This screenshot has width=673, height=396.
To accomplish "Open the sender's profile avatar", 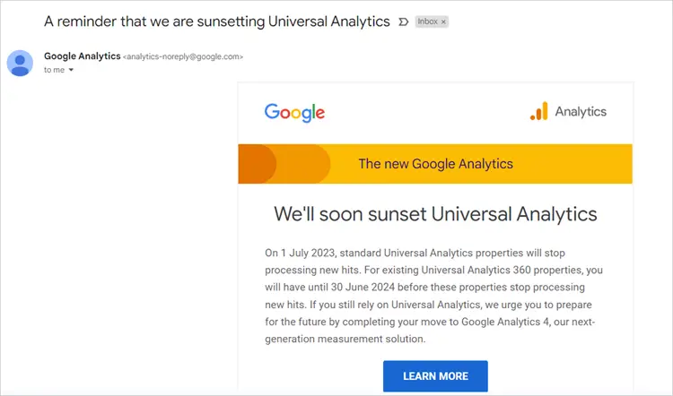I will tap(20, 63).
